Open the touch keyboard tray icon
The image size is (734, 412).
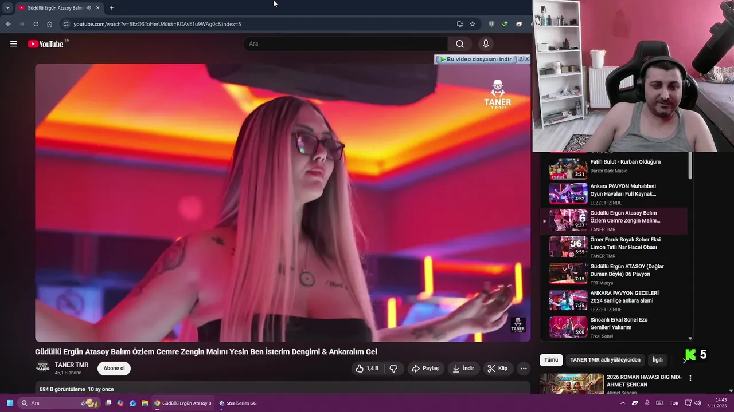click(659, 403)
